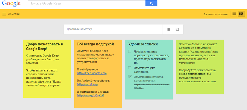This screenshot has height=110, width=247.
Task: Add a new image note icon
Action: click(x=177, y=29)
